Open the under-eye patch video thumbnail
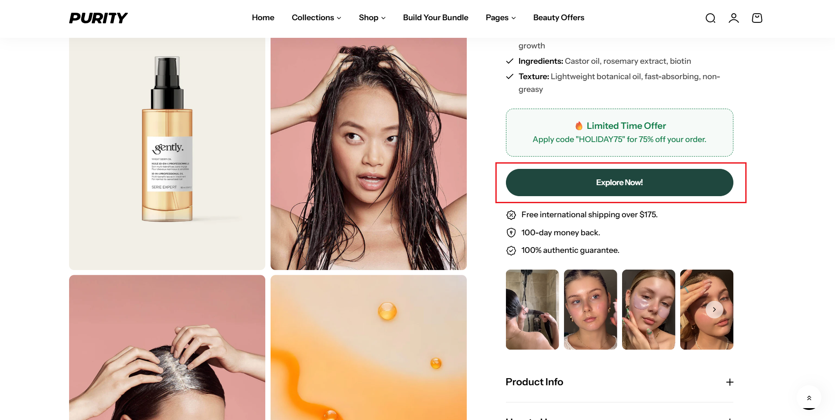 click(x=648, y=310)
